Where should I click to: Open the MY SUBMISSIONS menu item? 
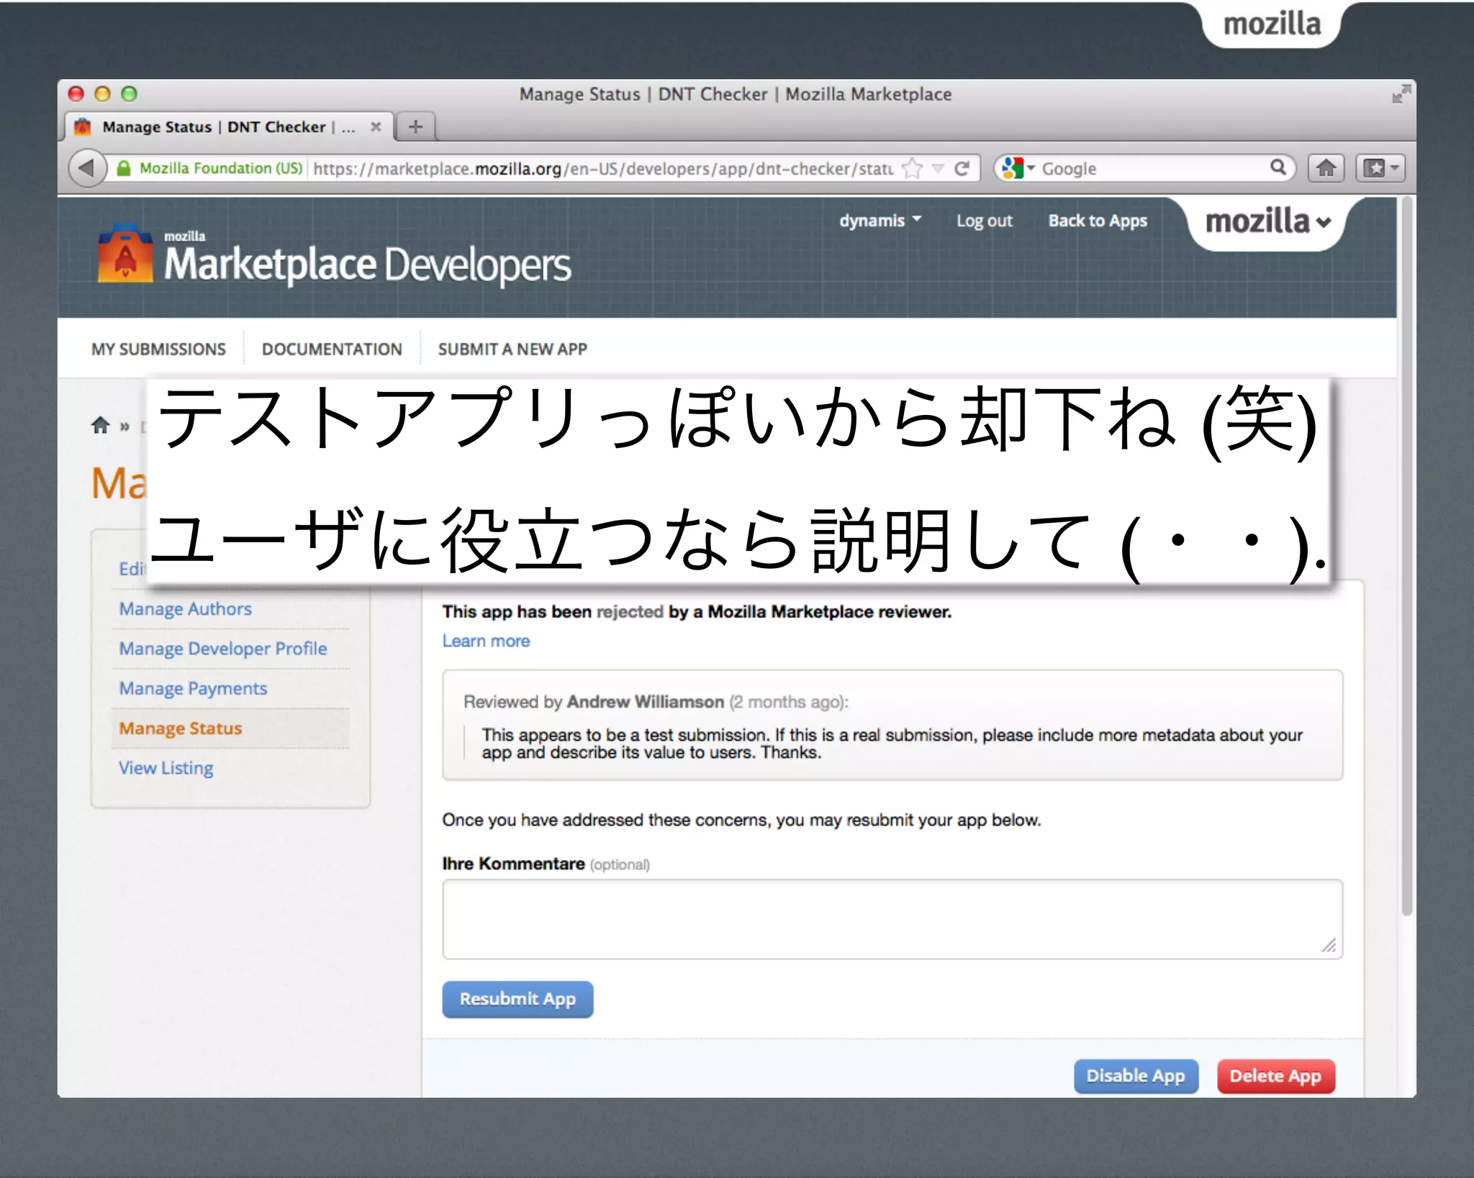coord(158,349)
